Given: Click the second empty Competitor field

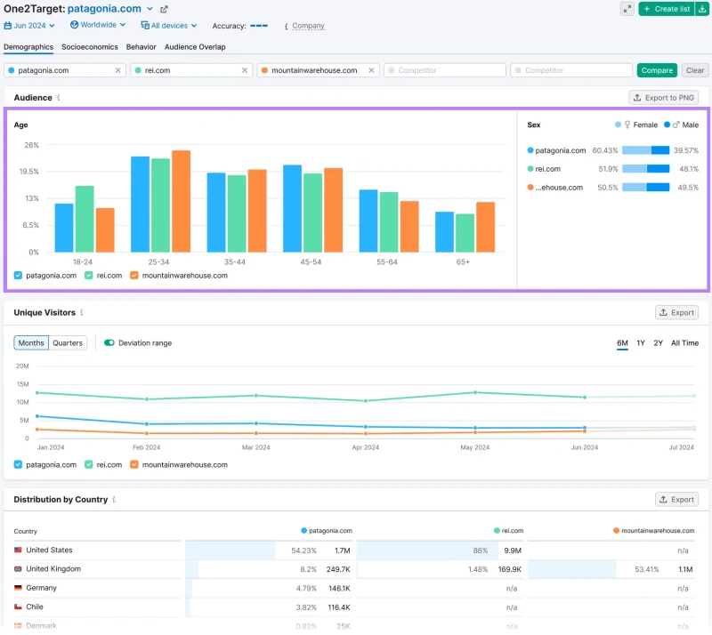Looking at the screenshot, I should [571, 70].
